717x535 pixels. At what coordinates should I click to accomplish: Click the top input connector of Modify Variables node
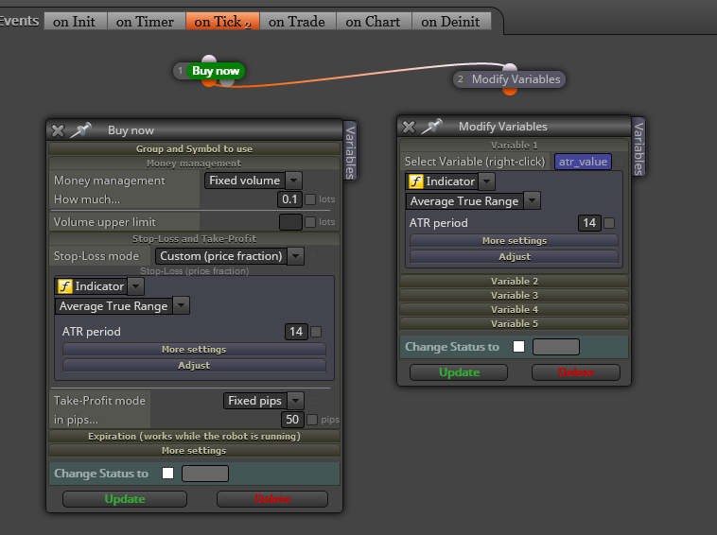click(510, 68)
